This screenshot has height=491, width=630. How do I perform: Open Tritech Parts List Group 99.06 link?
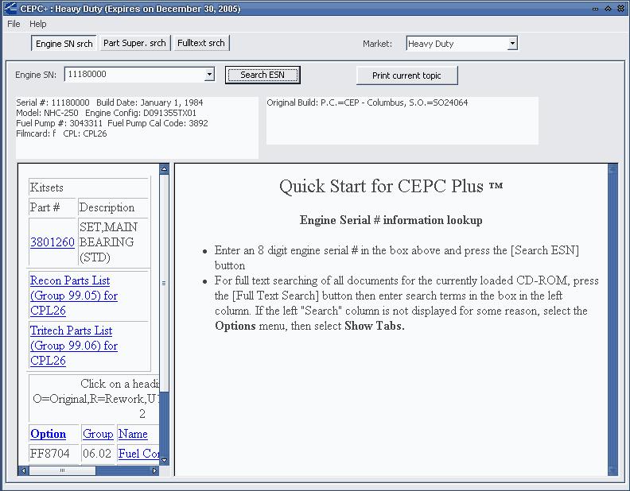(74, 346)
